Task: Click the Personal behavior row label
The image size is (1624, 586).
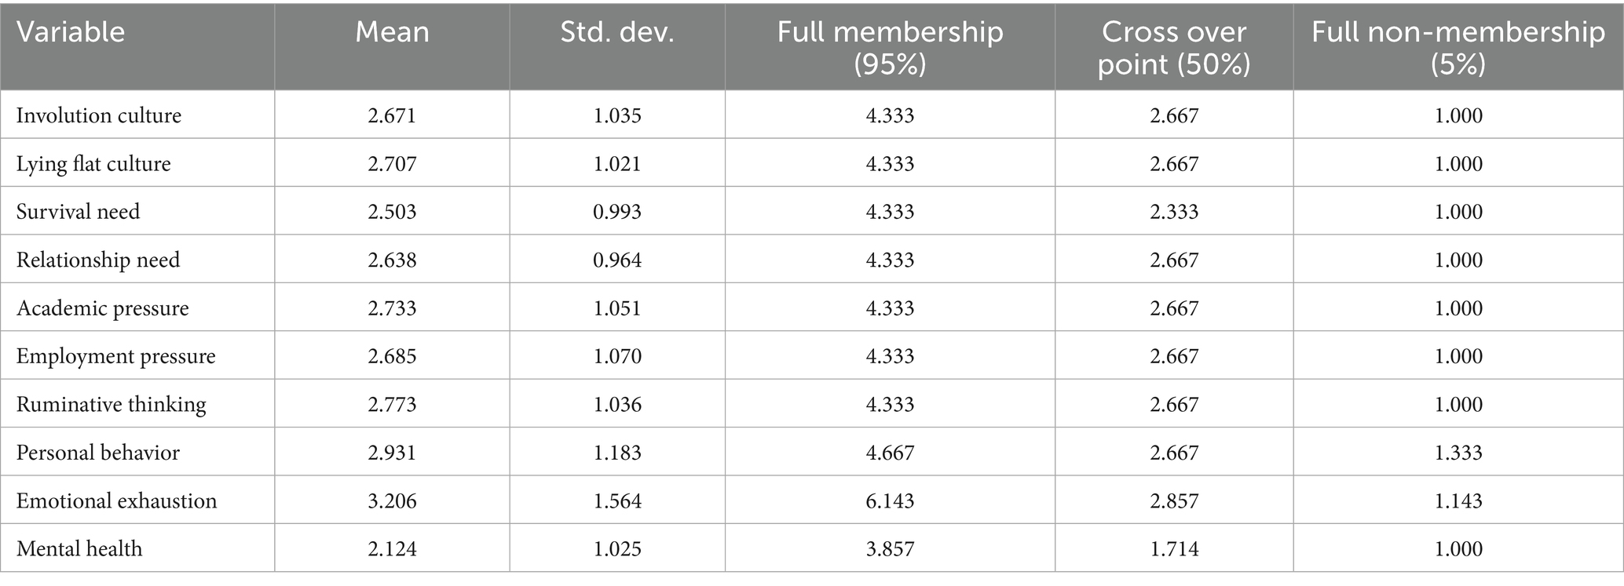Action: 98,453
